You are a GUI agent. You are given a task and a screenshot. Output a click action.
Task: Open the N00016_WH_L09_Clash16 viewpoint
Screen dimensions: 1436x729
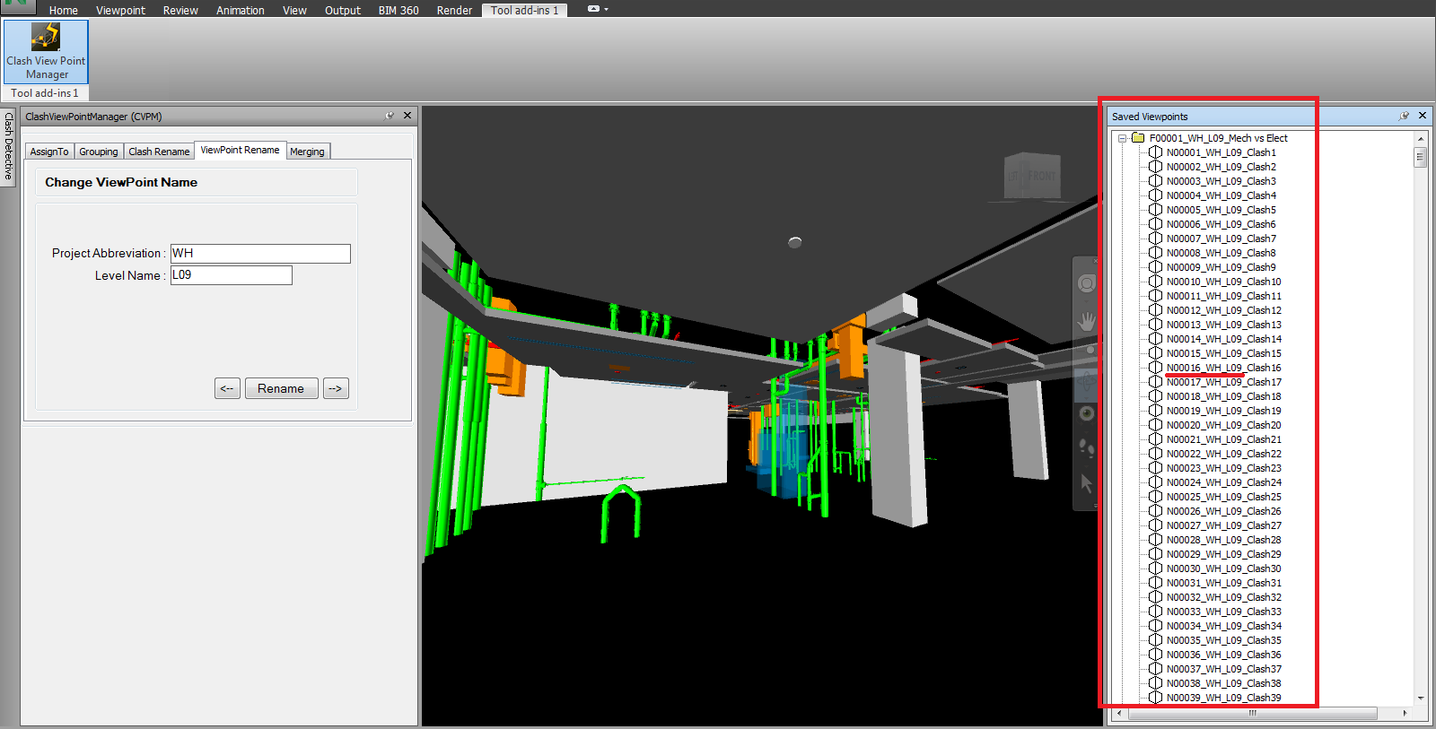1222,368
